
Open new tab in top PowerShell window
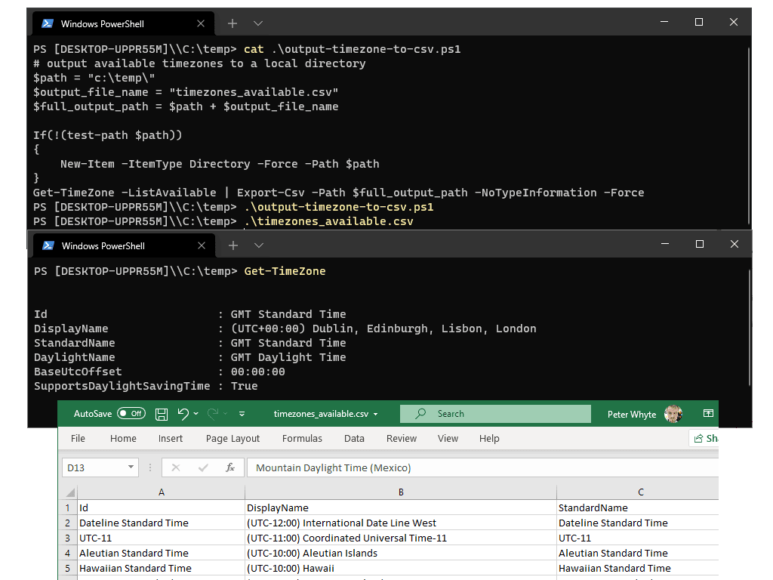[233, 23]
